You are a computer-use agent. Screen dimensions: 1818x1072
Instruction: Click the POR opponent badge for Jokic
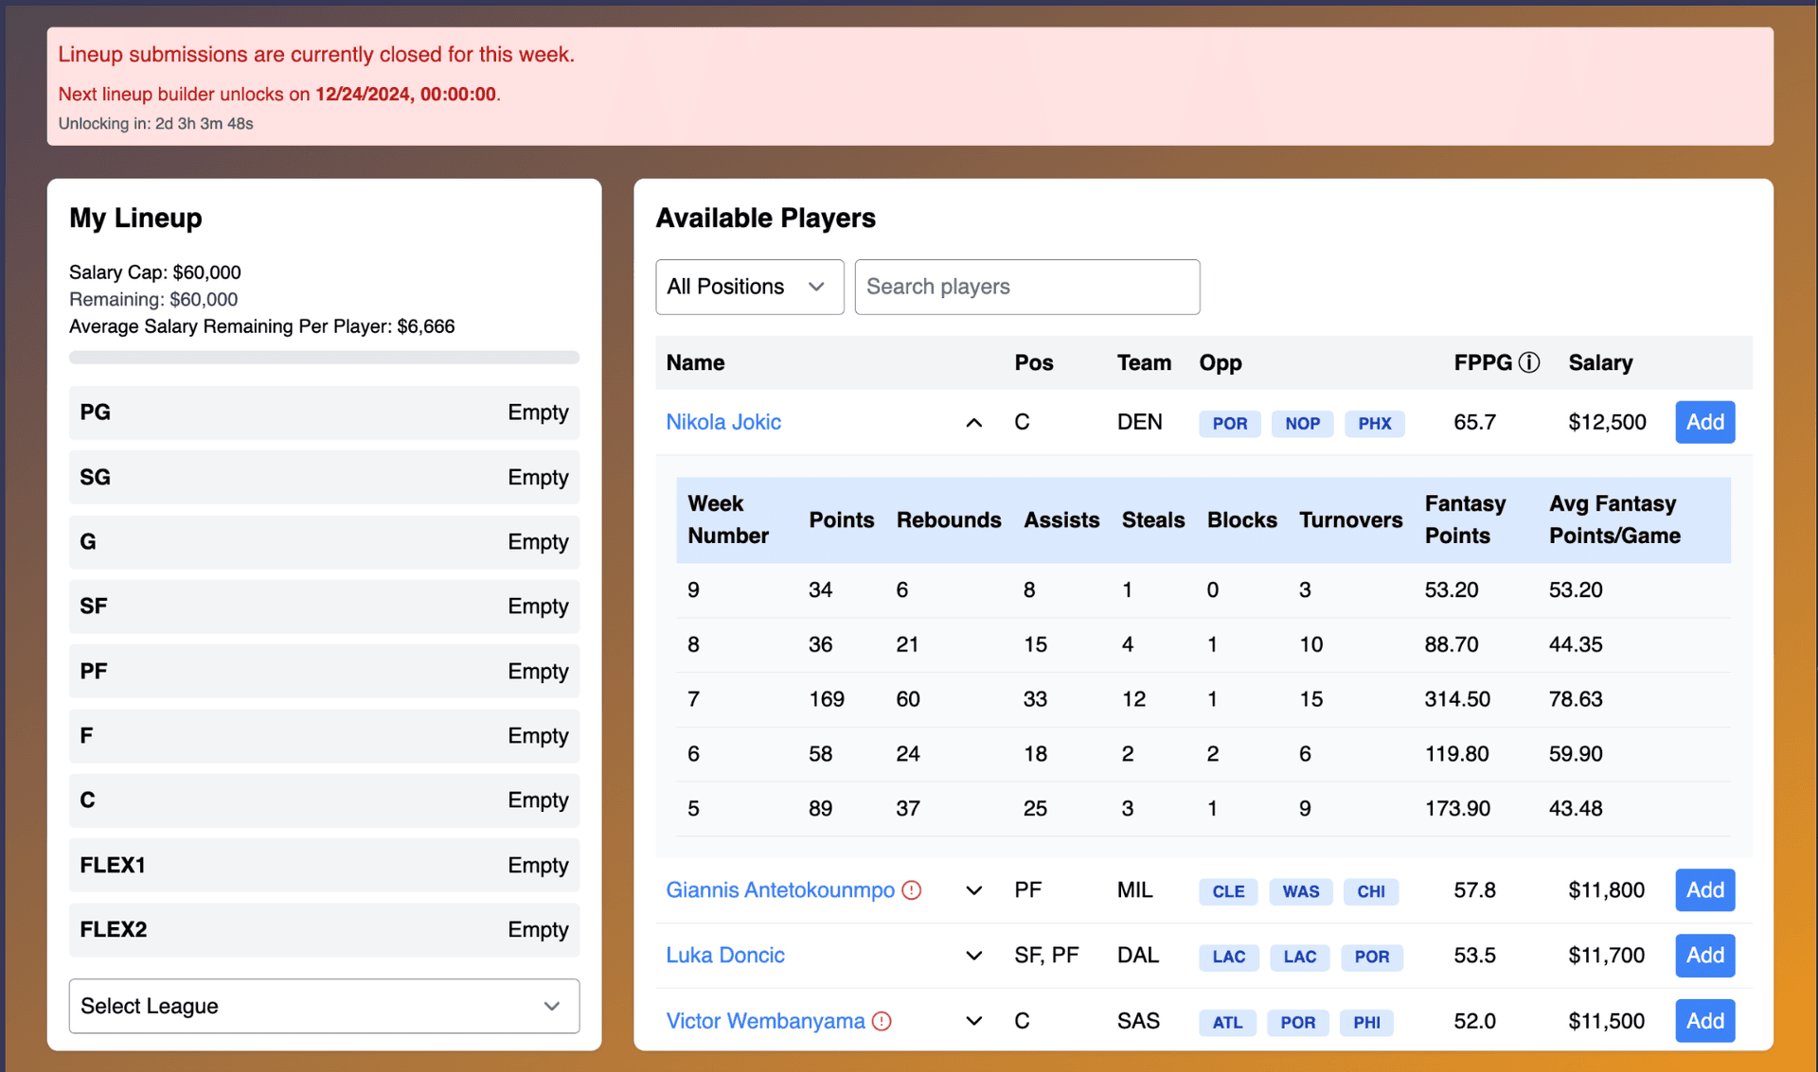coord(1230,423)
